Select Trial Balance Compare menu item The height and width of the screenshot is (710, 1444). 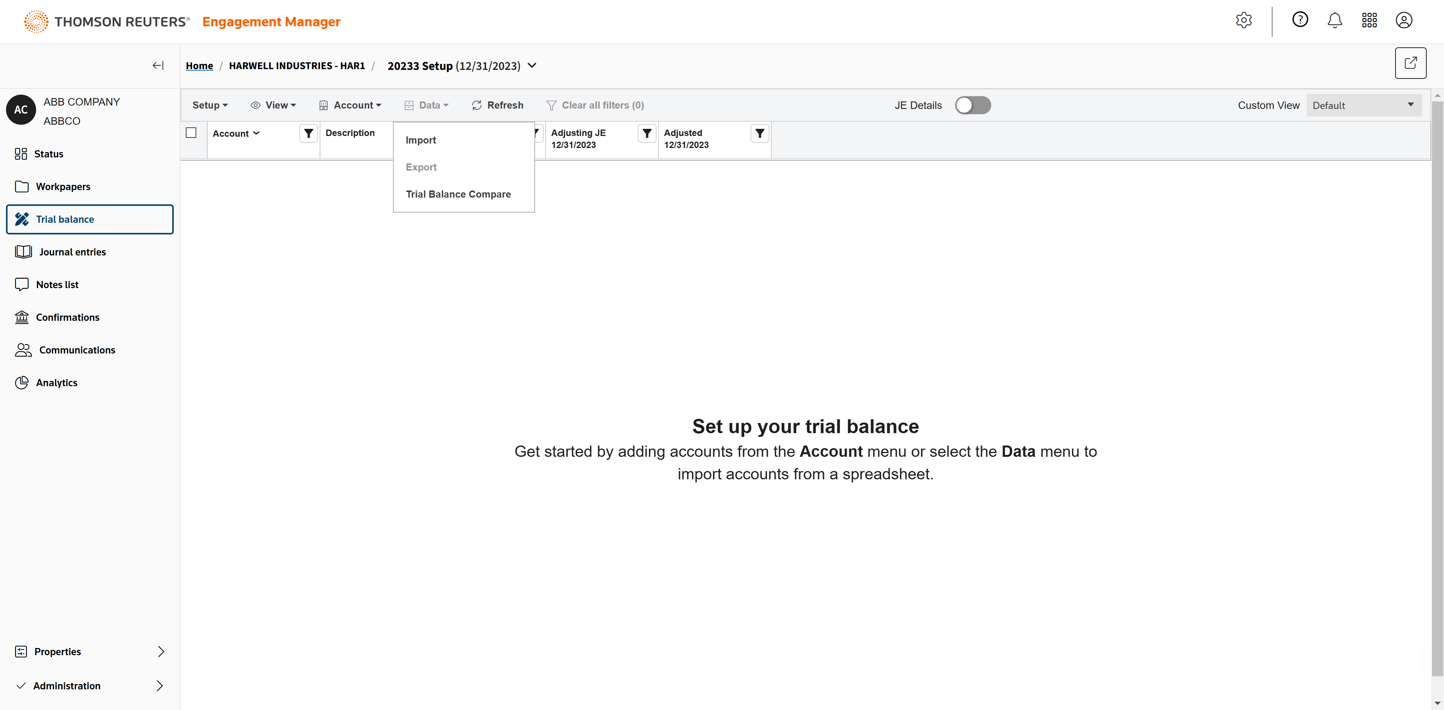pyautogui.click(x=458, y=194)
